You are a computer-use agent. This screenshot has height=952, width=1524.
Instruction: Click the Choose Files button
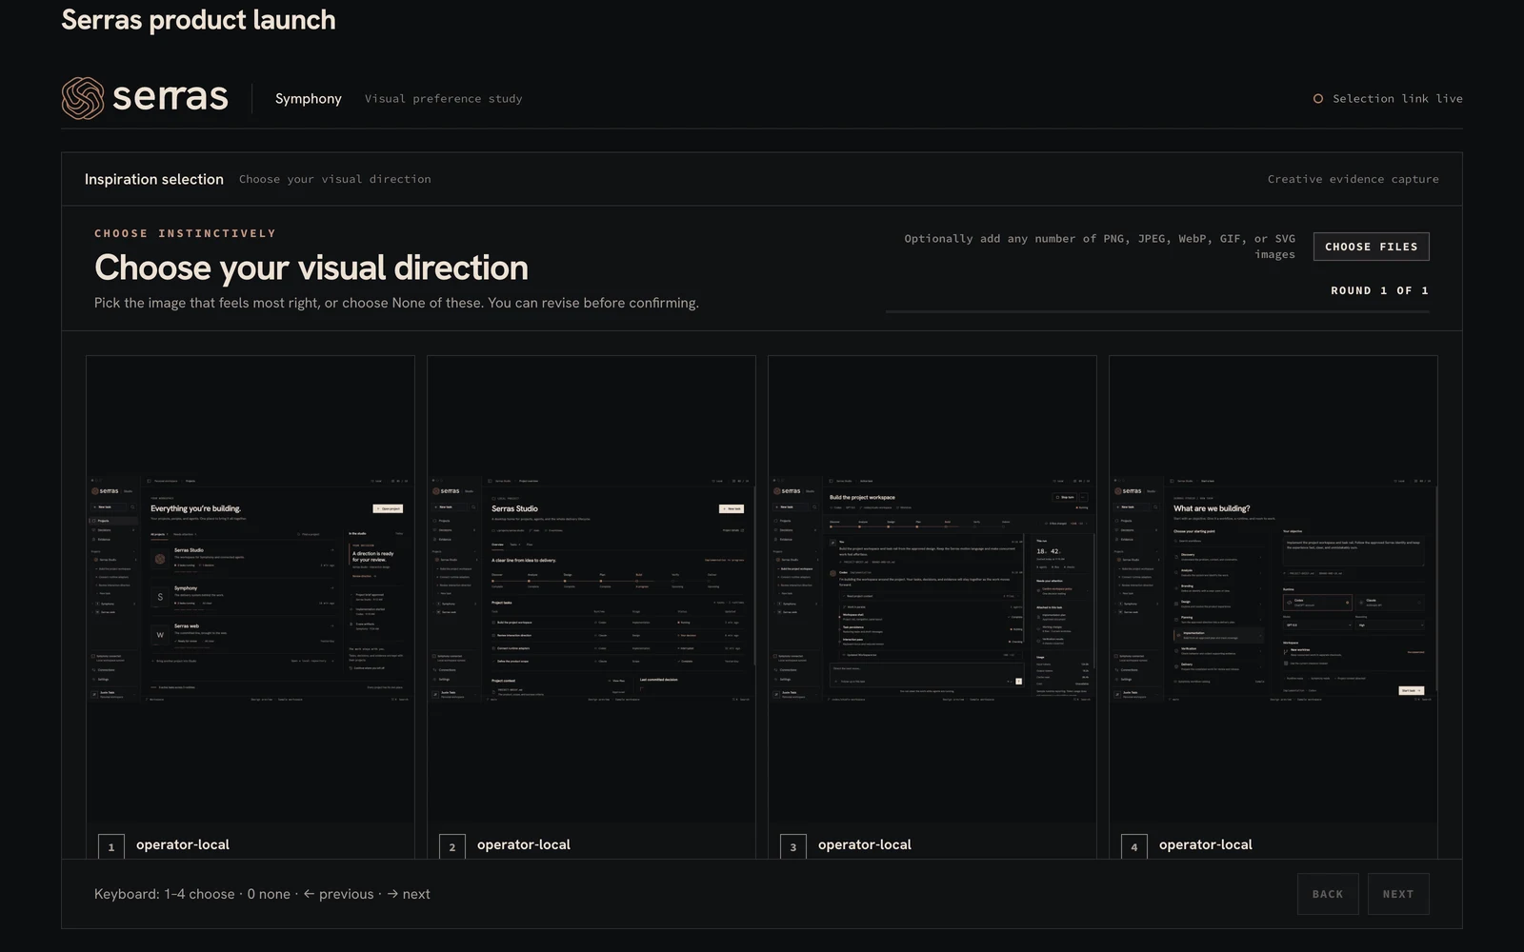(x=1371, y=247)
